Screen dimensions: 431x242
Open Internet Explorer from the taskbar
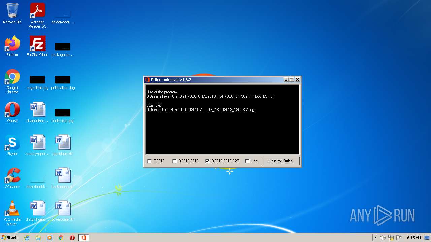[27, 238]
